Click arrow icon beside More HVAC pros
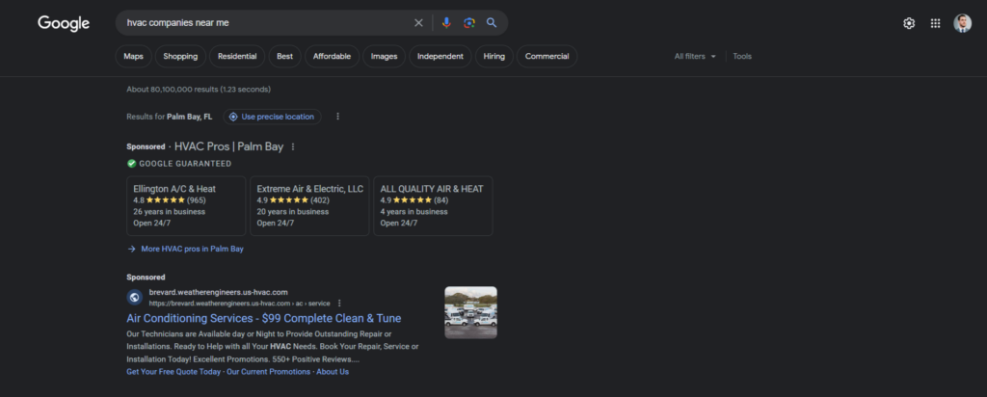Viewport: 987px width, 397px height. pos(131,250)
